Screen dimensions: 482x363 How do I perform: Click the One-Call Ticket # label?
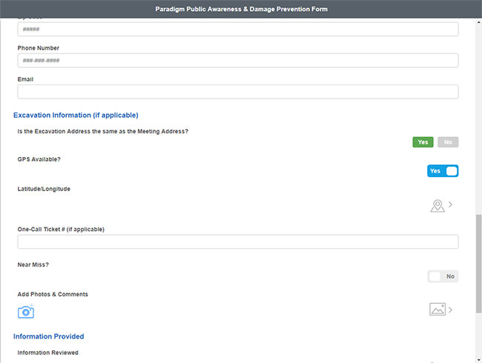61,230
